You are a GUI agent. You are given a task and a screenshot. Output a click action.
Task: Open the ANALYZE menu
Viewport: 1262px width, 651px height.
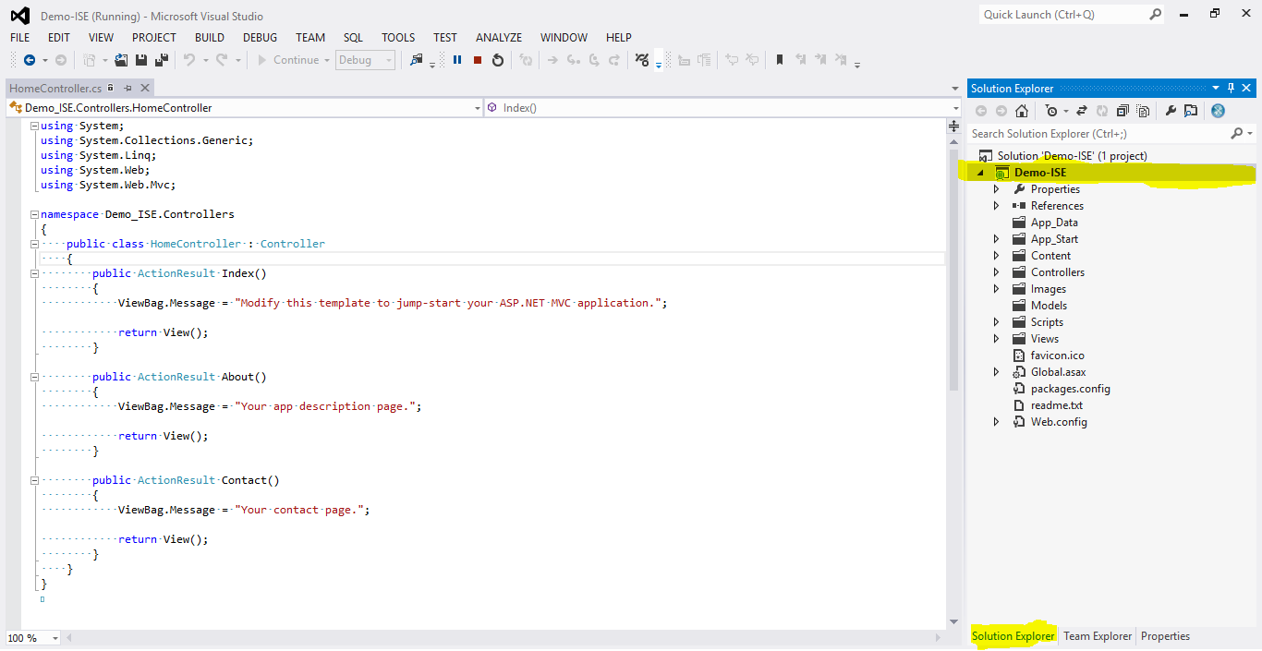point(499,38)
